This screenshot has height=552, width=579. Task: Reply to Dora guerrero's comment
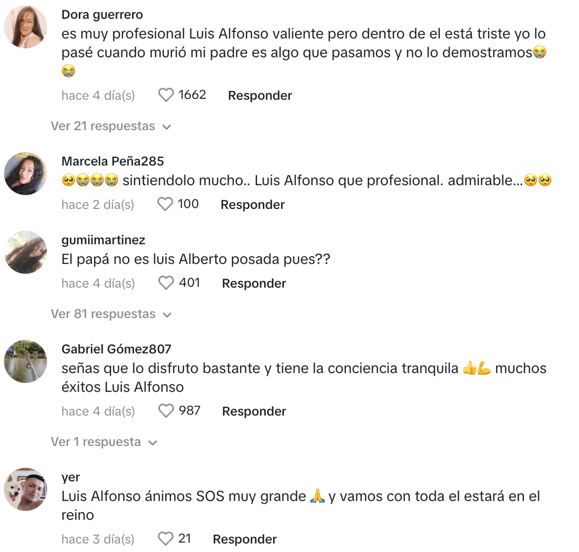pos(260,95)
